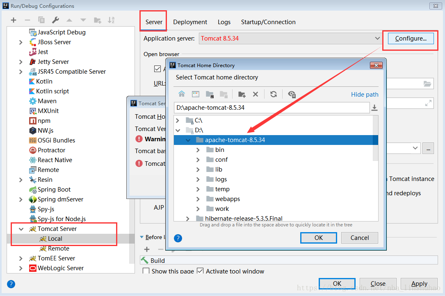
Task: Add a before-launch task with plus icon
Action: click(x=147, y=249)
